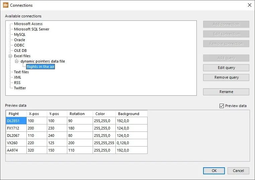Viewport: 255px width, 180px height.
Task: Select RSS connection type
Action: pos(17,83)
